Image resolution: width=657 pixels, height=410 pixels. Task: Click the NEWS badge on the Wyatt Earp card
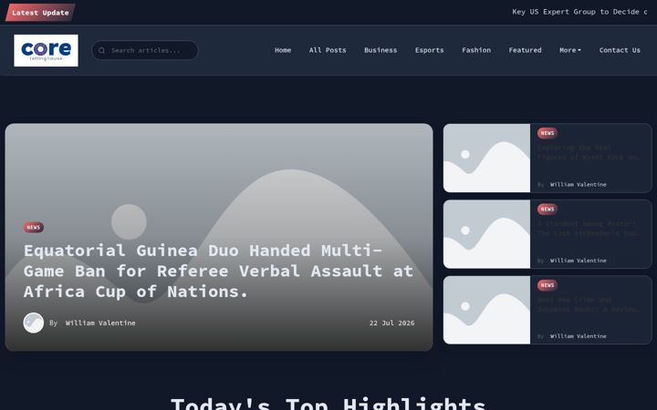tap(547, 133)
